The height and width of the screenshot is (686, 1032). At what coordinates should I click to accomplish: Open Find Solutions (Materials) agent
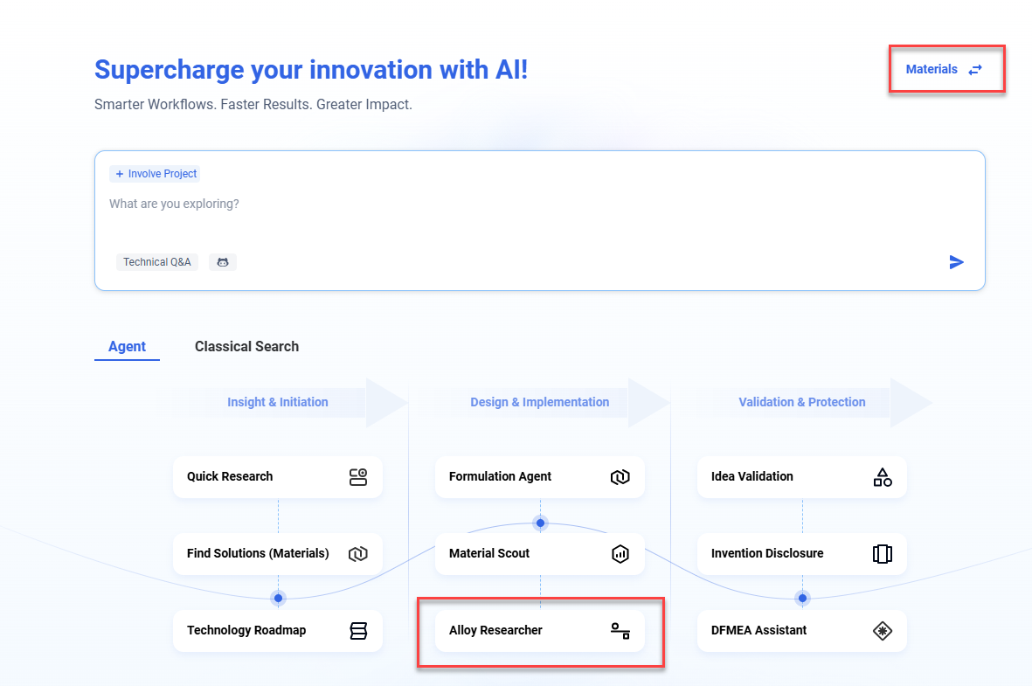[x=258, y=554]
